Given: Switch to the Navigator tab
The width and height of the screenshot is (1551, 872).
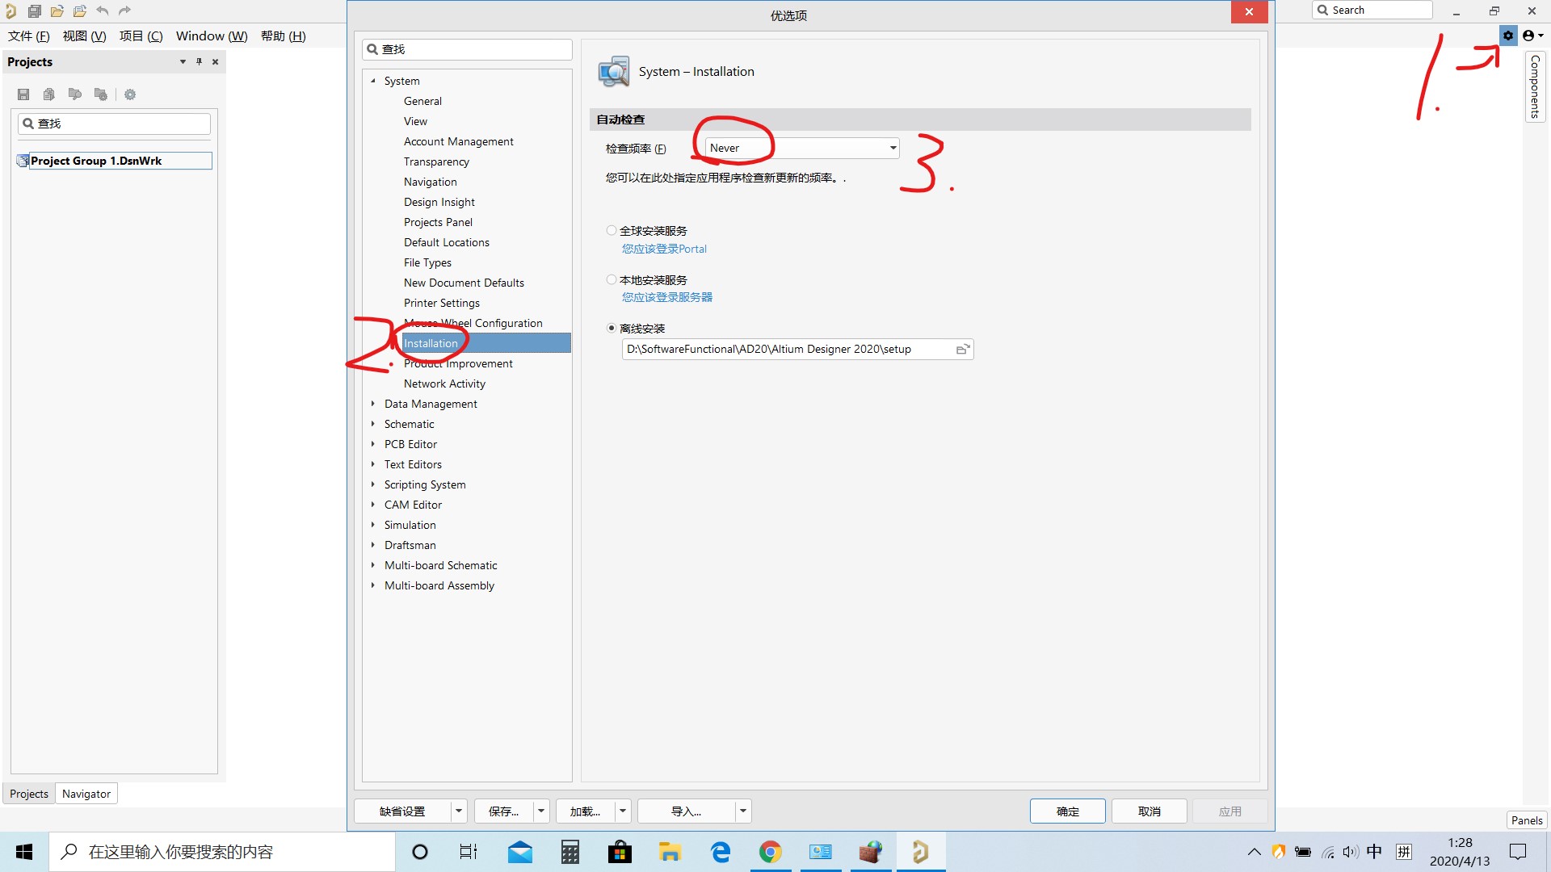Looking at the screenshot, I should [86, 794].
